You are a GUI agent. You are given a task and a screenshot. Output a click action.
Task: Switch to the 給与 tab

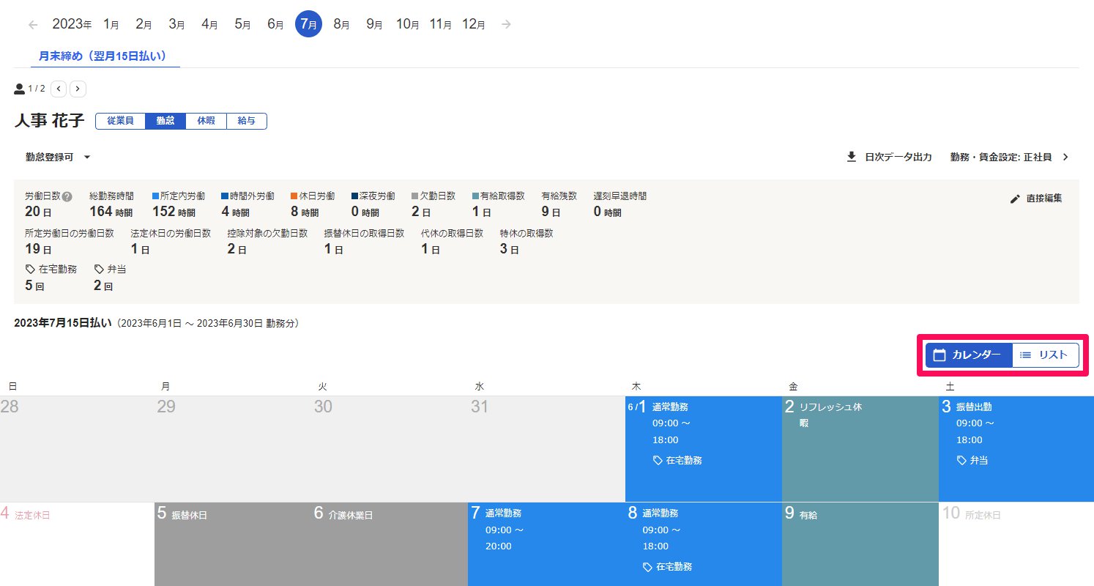[247, 121]
